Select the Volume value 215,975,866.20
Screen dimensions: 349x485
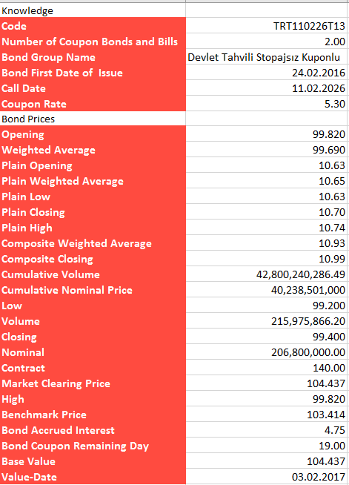[267, 321]
